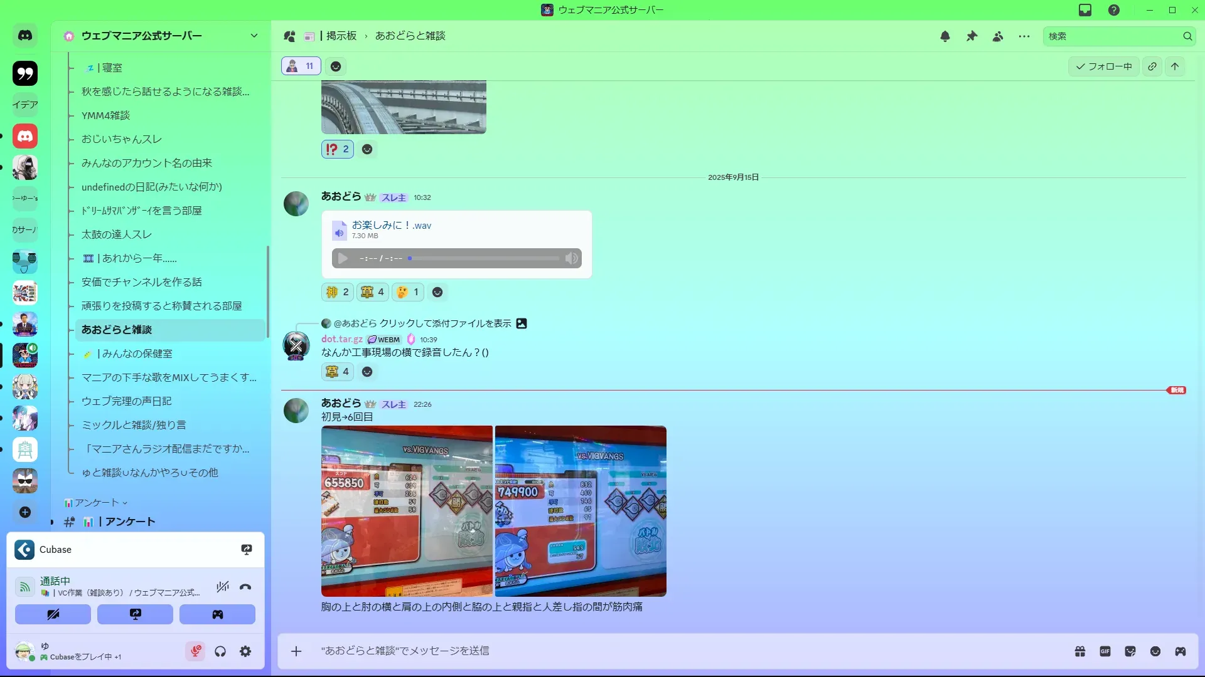This screenshot has width=1205, height=677.
Task: Open Discord home direct messages
Action: tap(25, 36)
